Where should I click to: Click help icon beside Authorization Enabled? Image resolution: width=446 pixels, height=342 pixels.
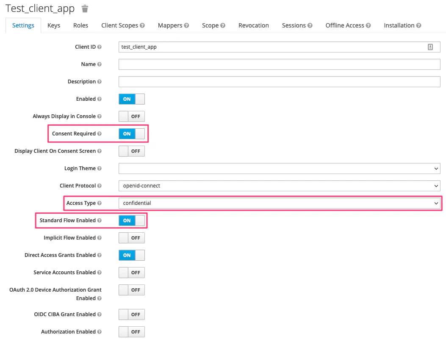point(99,332)
